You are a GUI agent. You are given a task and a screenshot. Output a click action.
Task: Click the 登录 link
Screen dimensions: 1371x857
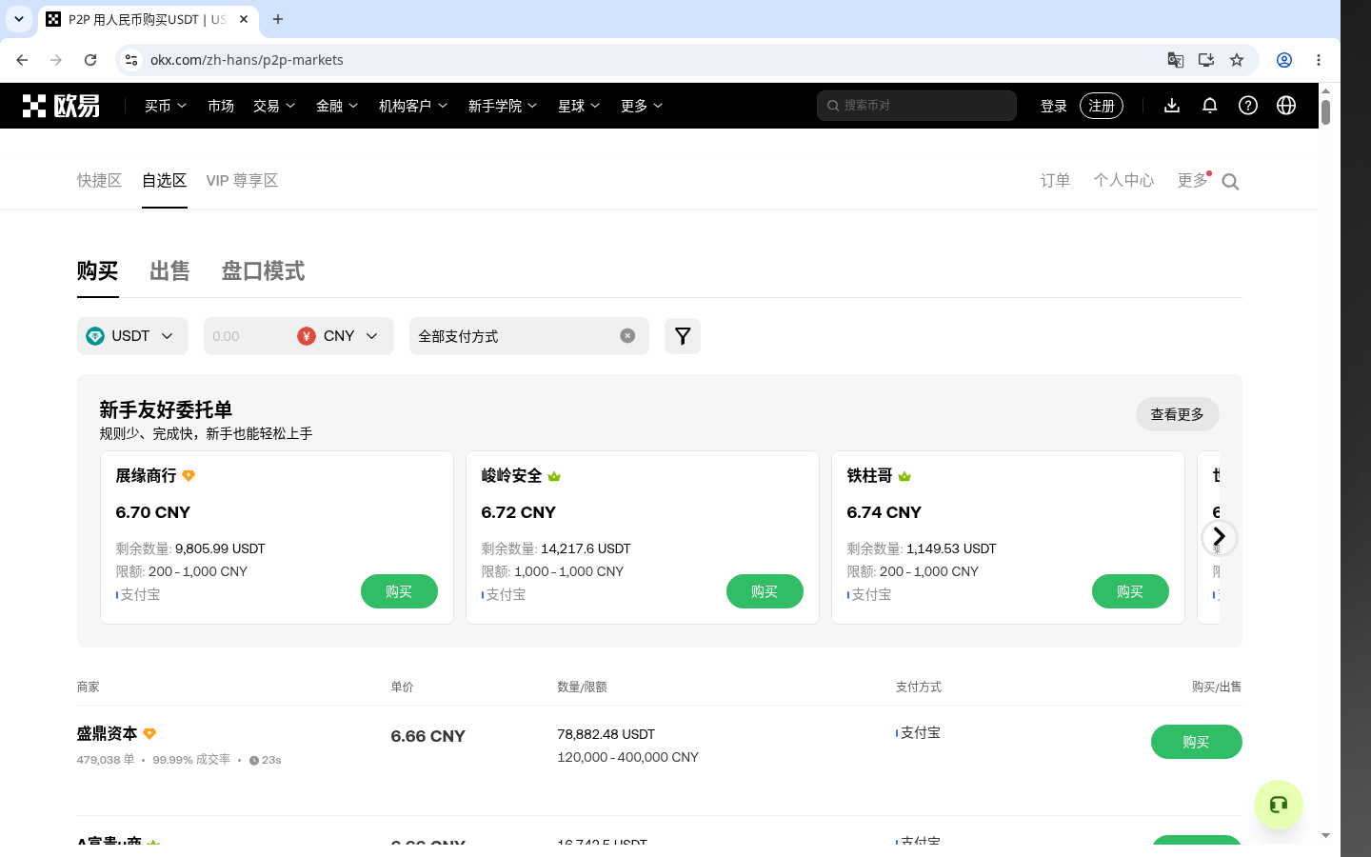point(1054,106)
